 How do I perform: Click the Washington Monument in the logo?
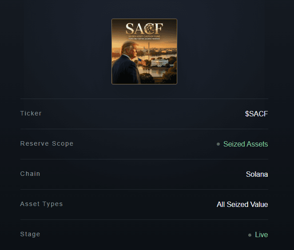pyautogui.click(x=149, y=49)
